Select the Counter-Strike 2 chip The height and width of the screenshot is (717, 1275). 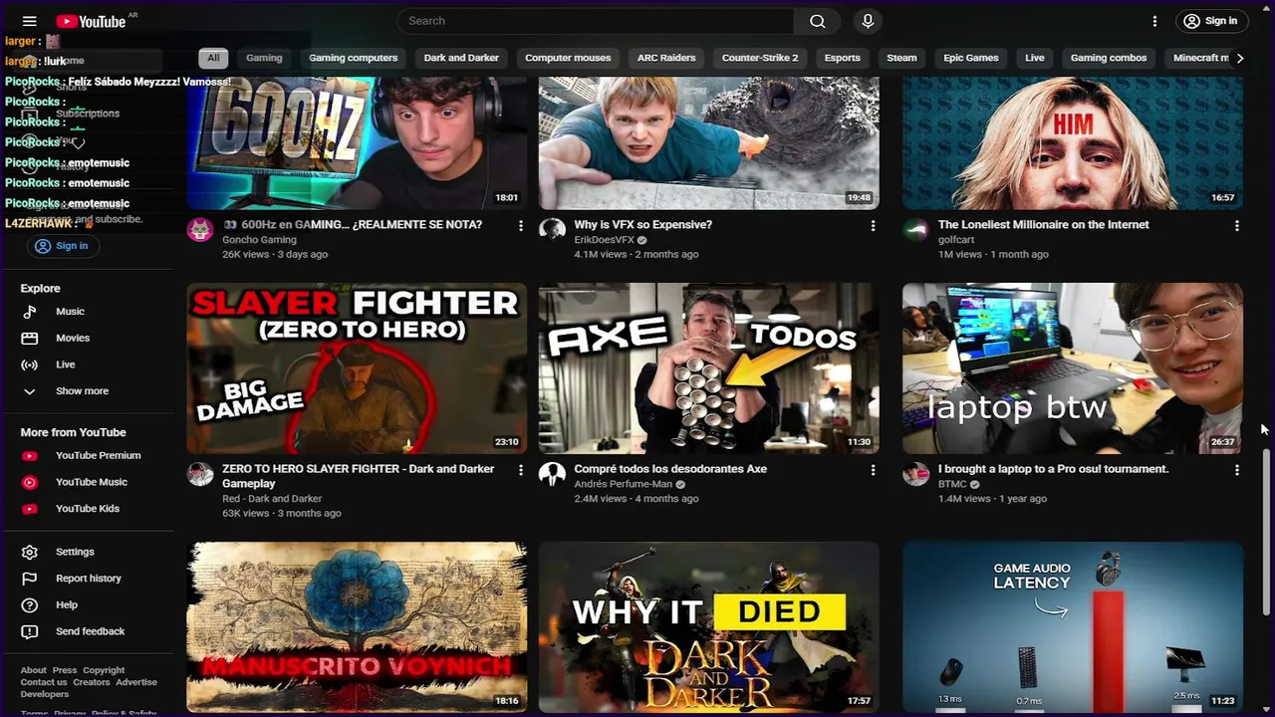tap(760, 58)
